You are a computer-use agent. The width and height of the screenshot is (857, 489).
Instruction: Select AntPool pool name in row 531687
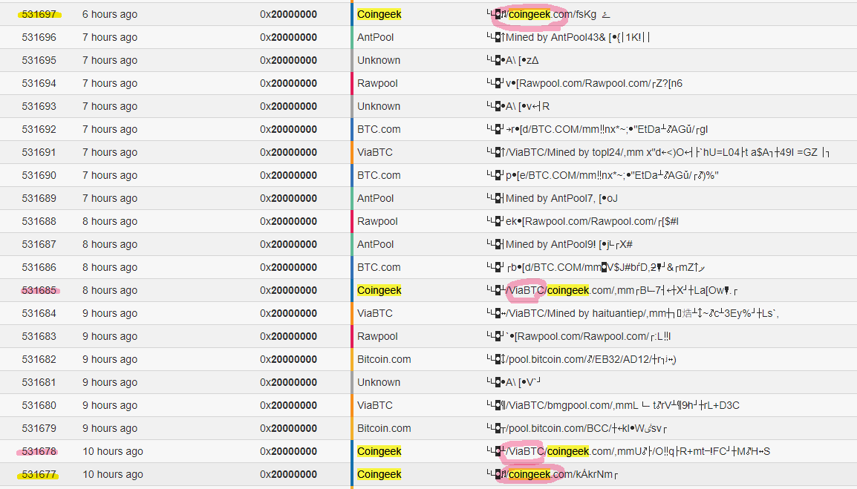pyautogui.click(x=376, y=244)
